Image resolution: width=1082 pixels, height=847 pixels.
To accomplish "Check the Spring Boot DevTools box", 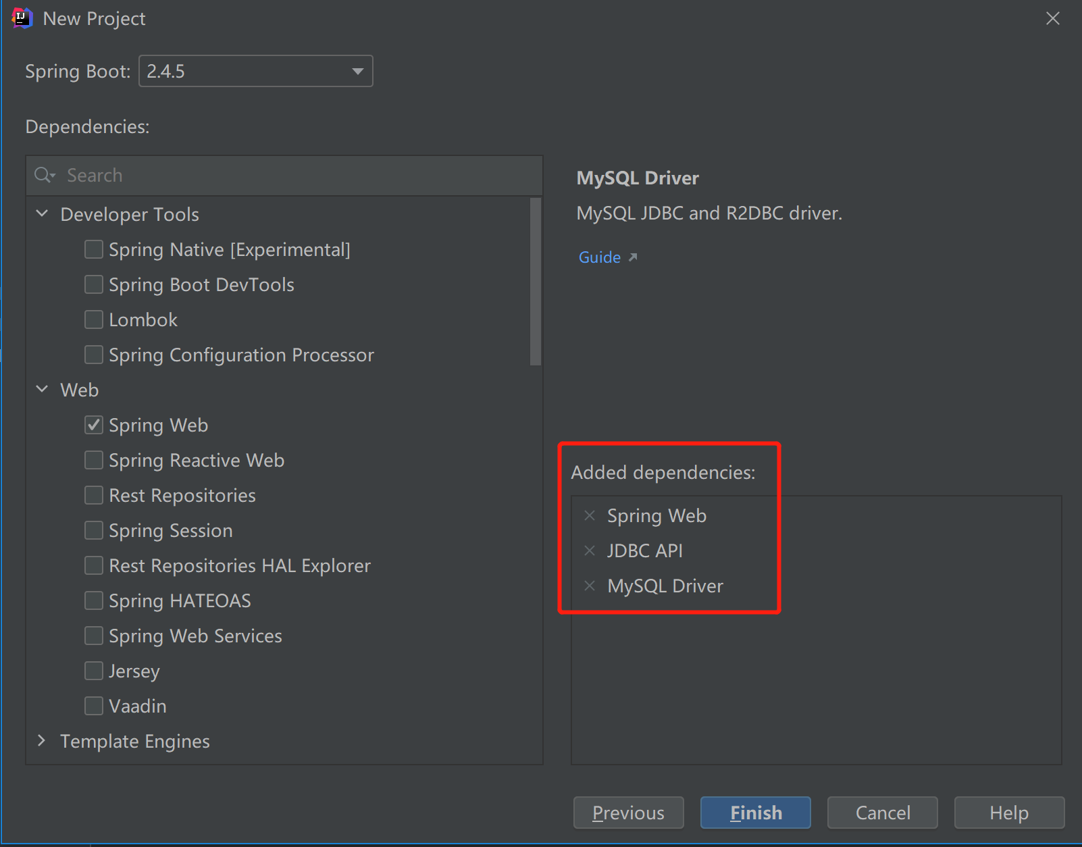I will pos(94,285).
